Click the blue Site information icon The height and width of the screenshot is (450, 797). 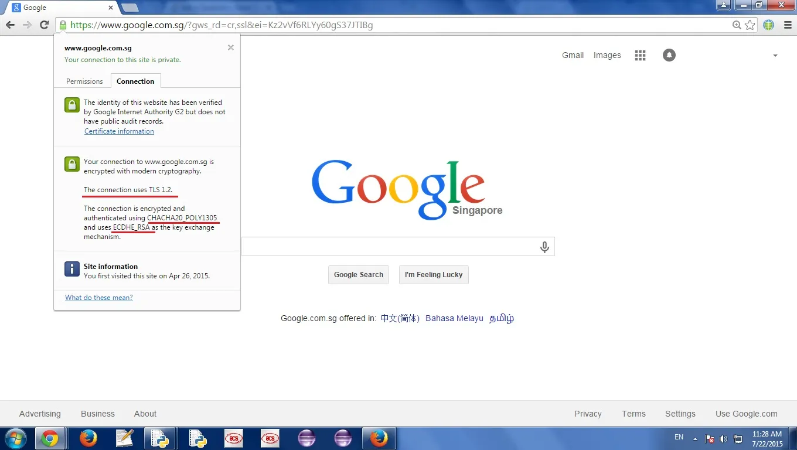[71, 269]
